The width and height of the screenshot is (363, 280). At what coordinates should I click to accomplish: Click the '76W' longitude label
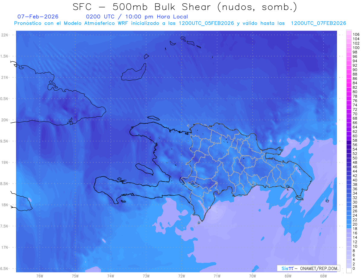40,276
